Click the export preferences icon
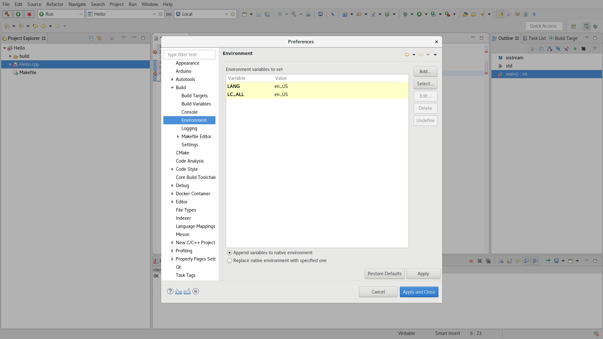 click(187, 292)
